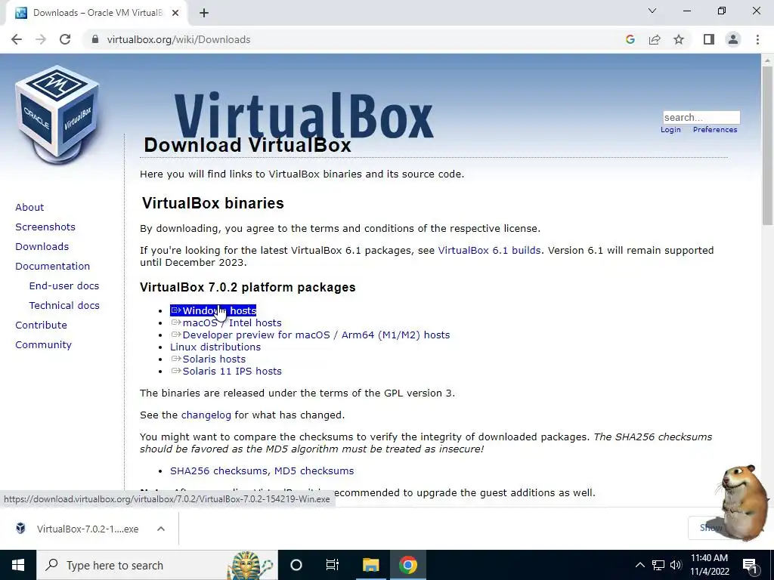This screenshot has width=774, height=580.
Task: Click the VirtualBox cube logo
Action: coord(57,115)
